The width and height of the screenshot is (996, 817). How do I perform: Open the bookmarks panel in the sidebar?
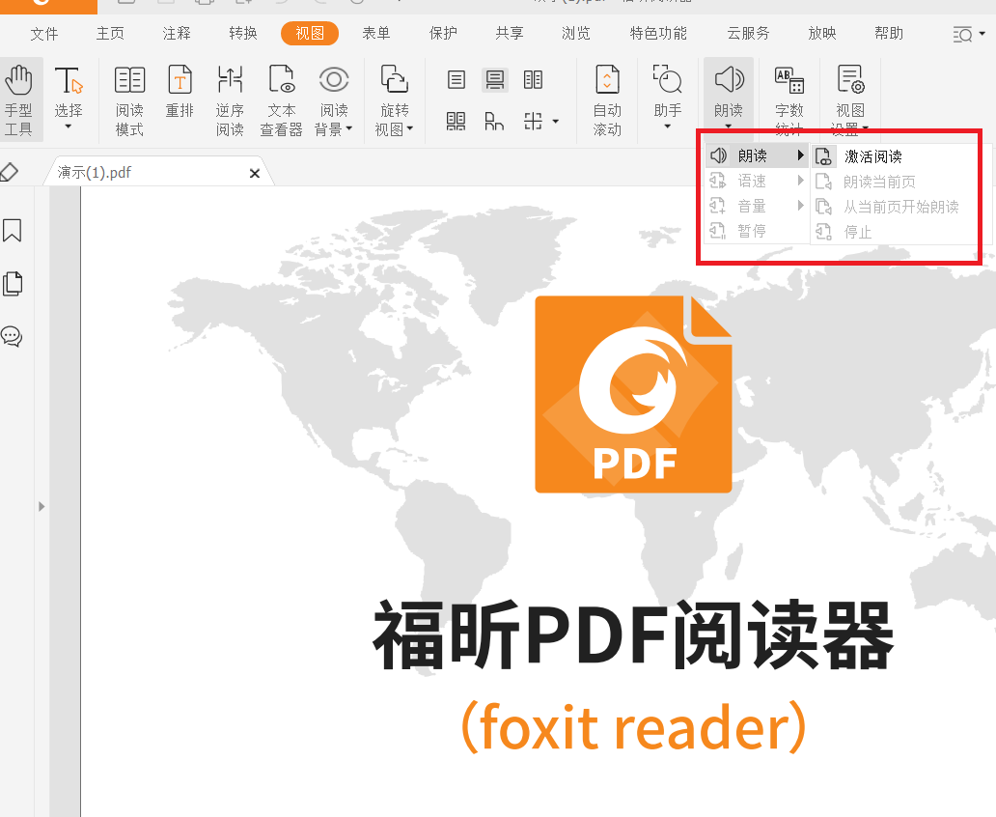click(13, 231)
